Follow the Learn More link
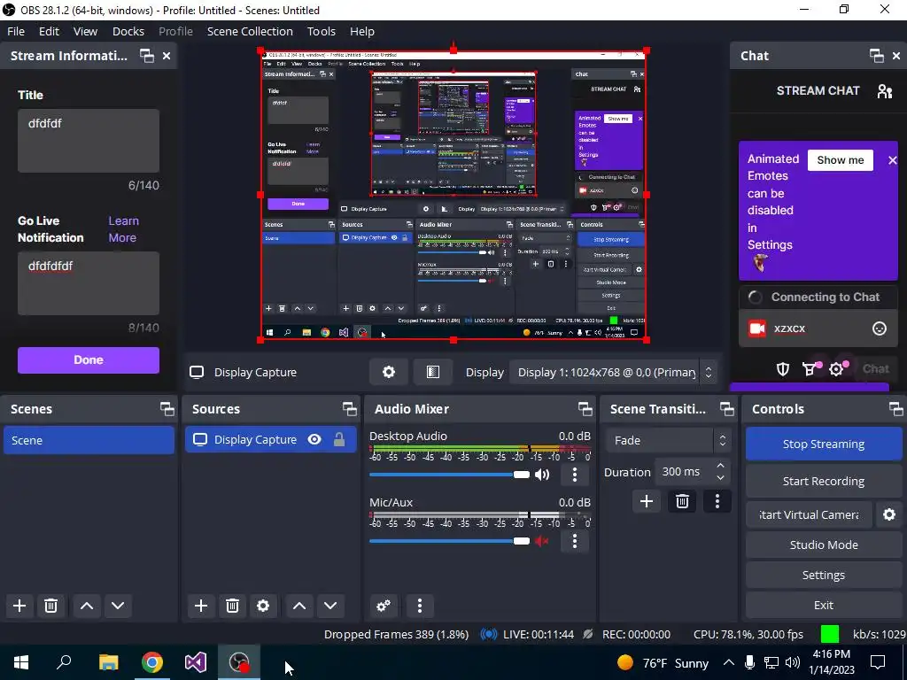This screenshot has width=907, height=680. pyautogui.click(x=123, y=229)
